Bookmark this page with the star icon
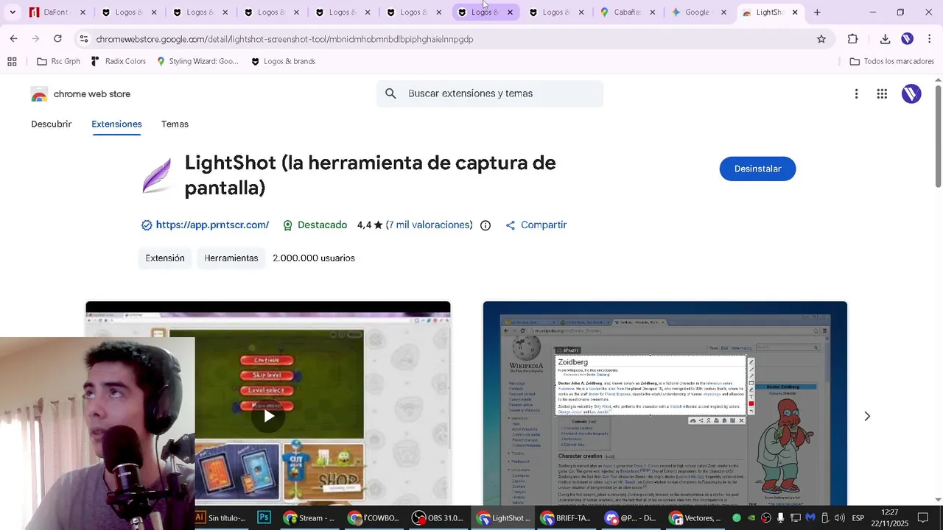 coord(821,39)
